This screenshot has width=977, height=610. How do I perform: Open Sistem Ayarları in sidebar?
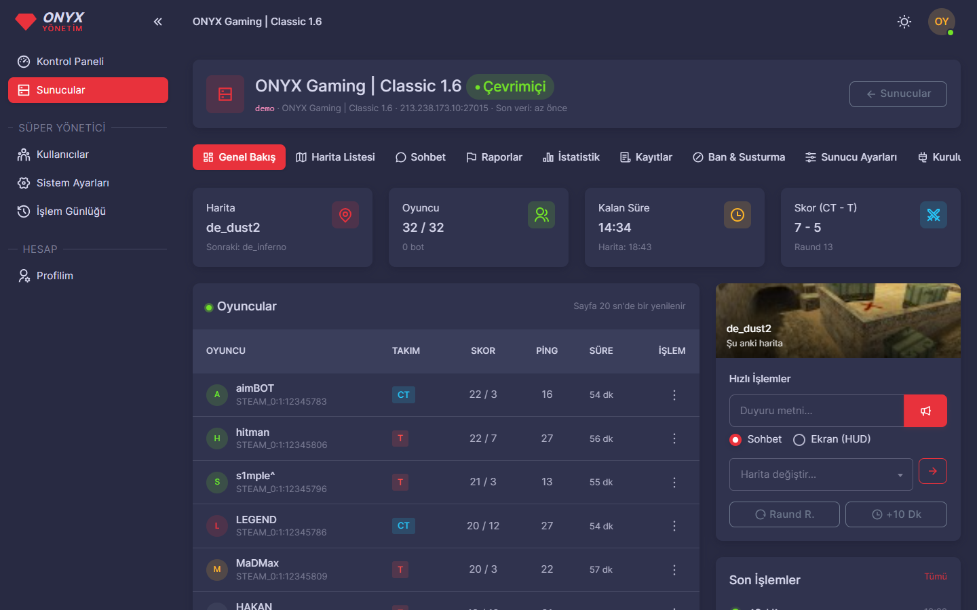click(x=88, y=183)
